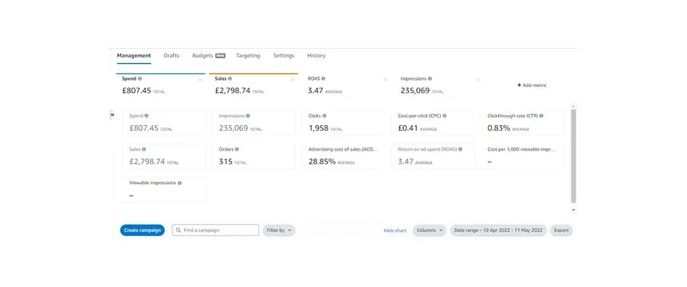This screenshot has width=687, height=287.
Task: Click info icon on picker Impressions card
Action: click(248, 116)
